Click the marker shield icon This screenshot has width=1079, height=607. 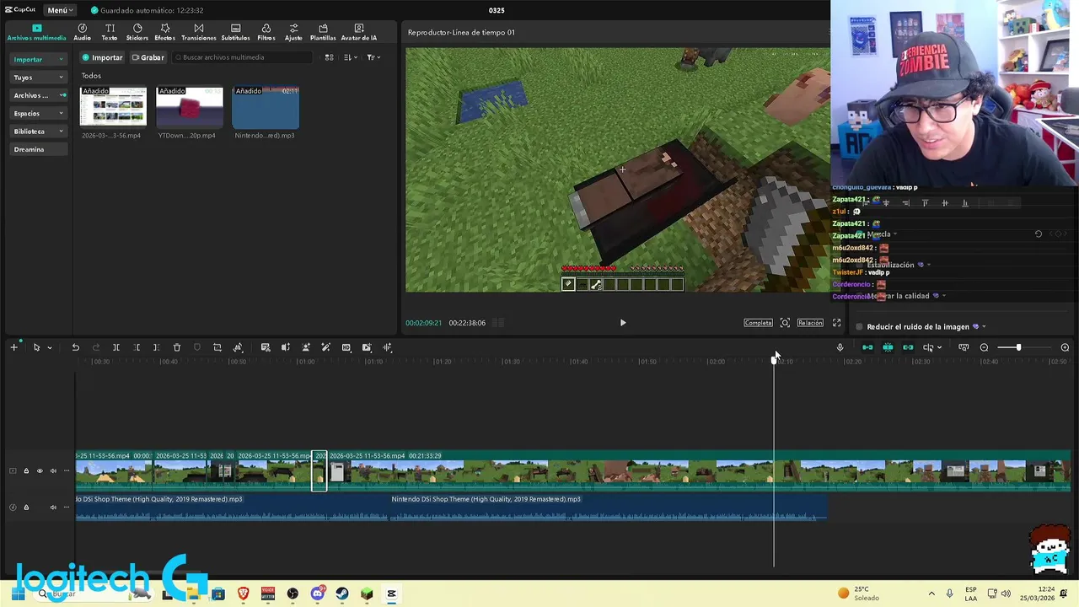[197, 347]
